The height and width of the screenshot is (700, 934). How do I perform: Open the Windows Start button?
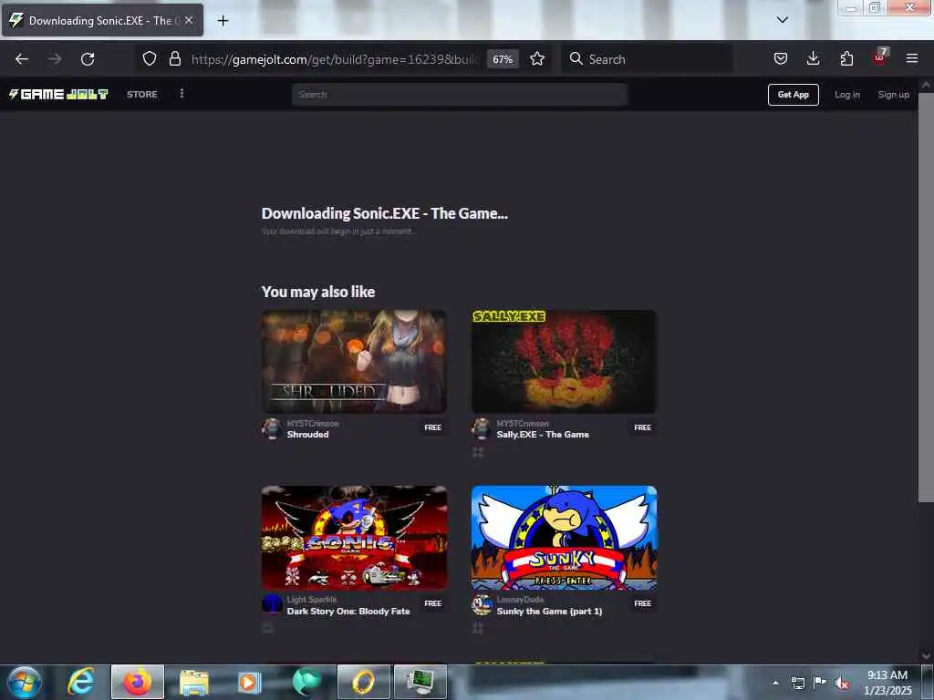tap(25, 682)
